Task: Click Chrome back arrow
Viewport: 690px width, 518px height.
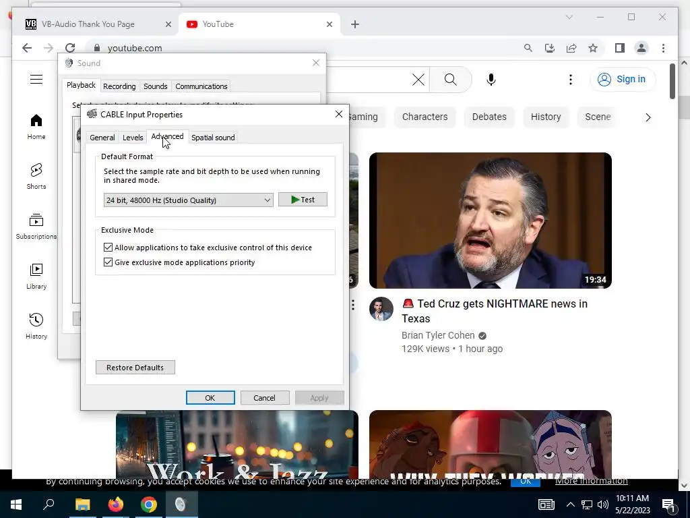Action: tap(27, 48)
